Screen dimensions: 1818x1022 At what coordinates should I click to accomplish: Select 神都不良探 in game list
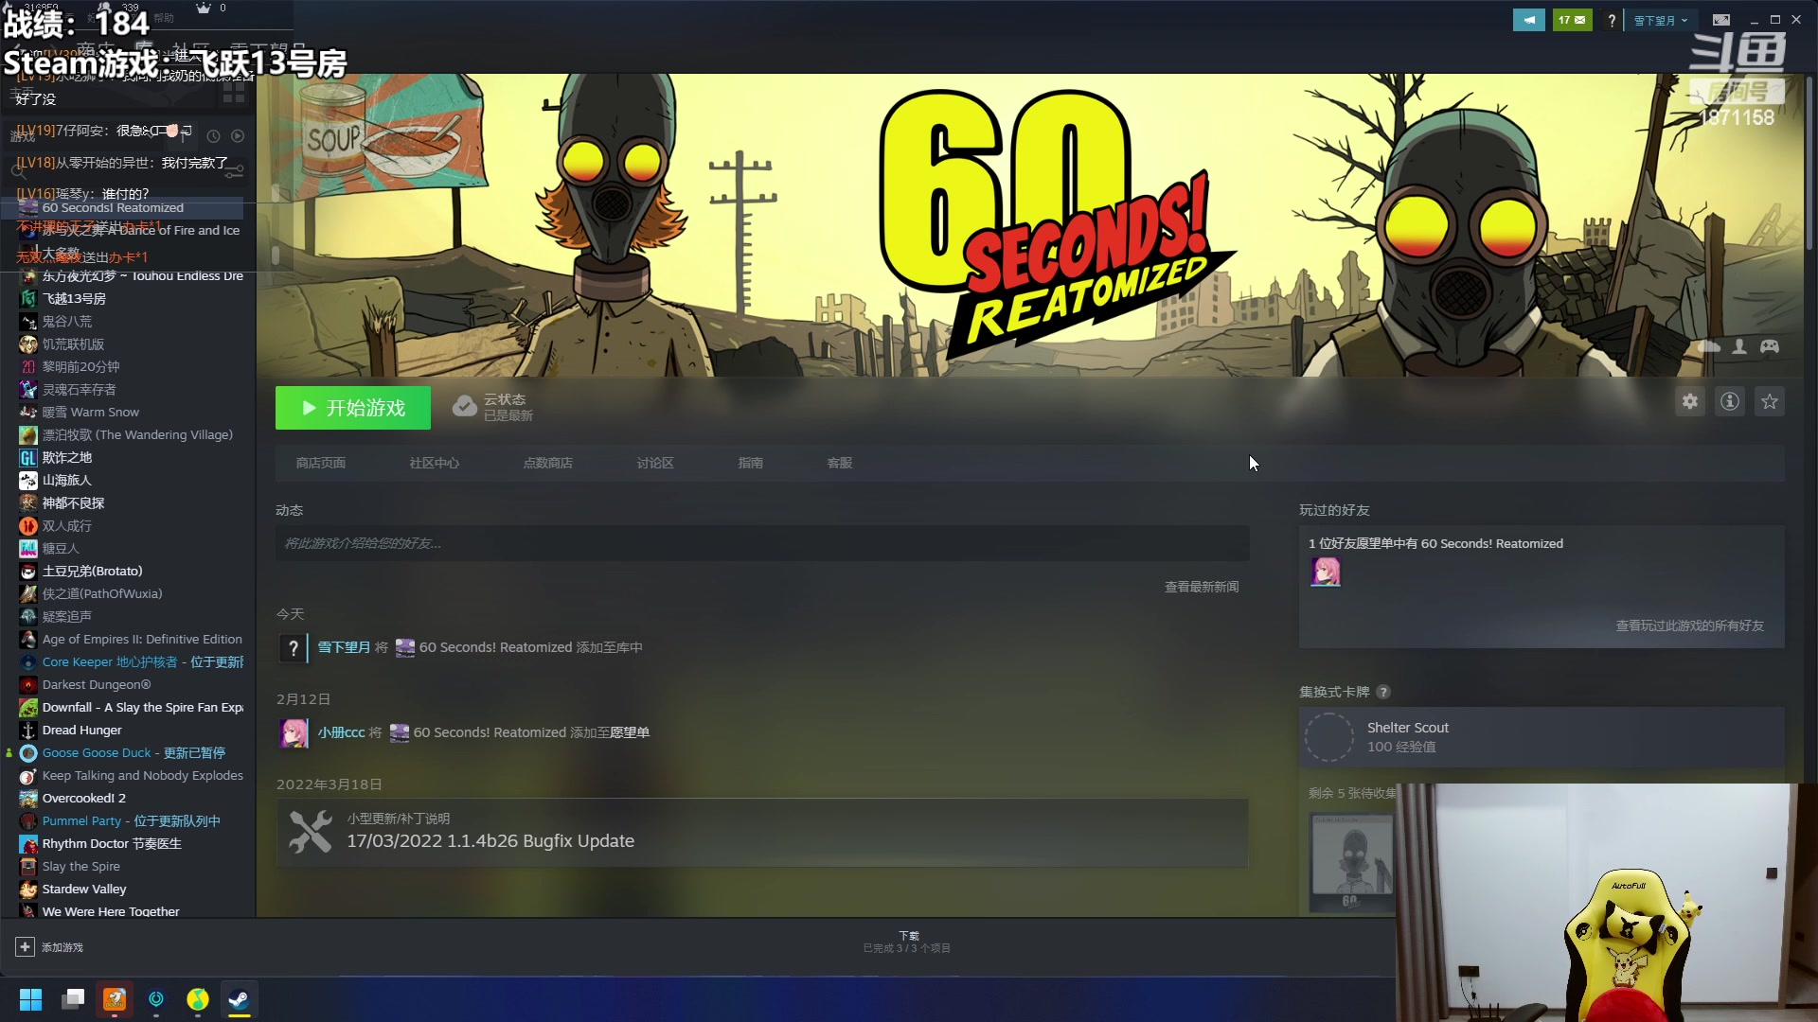click(73, 502)
